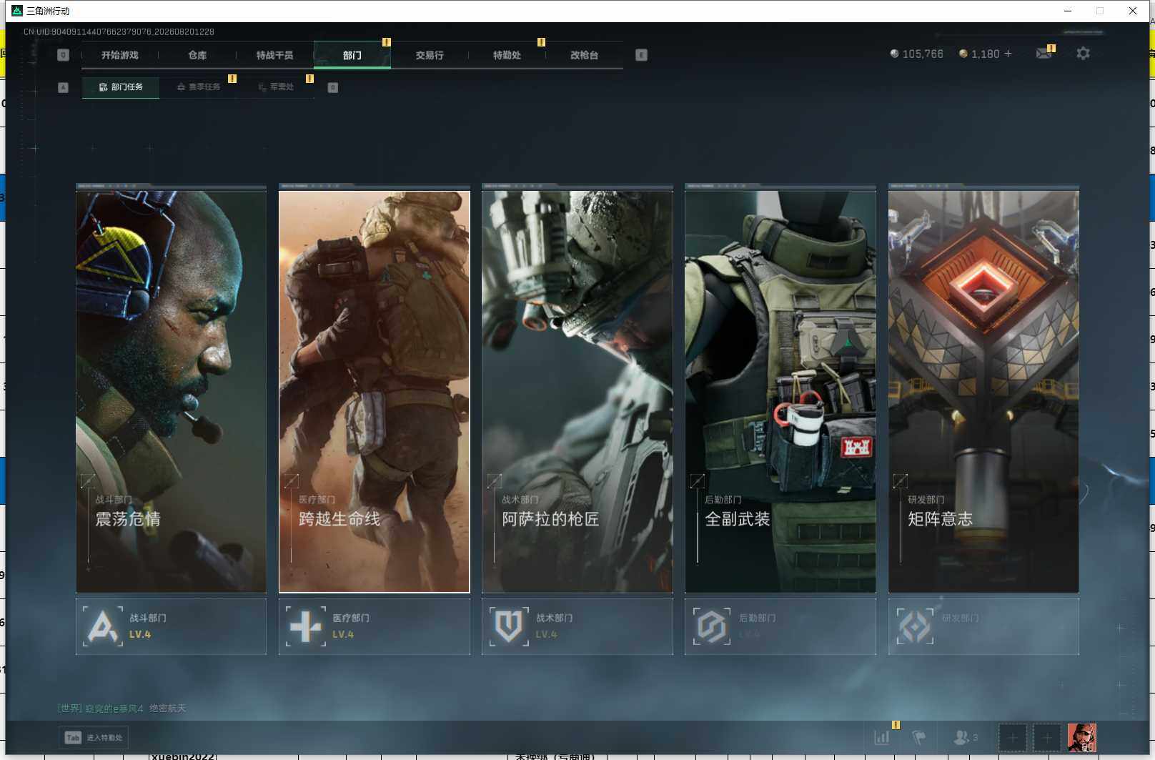Switch to the 改枪台 tab
The image size is (1155, 760).
tap(584, 55)
